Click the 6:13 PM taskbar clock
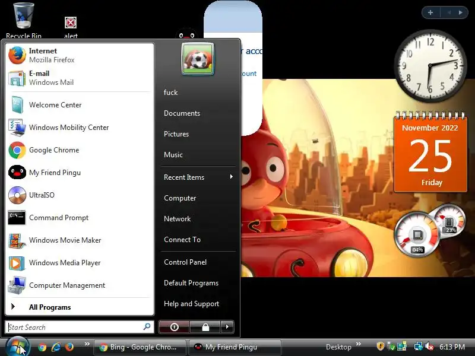Viewport: 475px width, 356px height. 452,347
